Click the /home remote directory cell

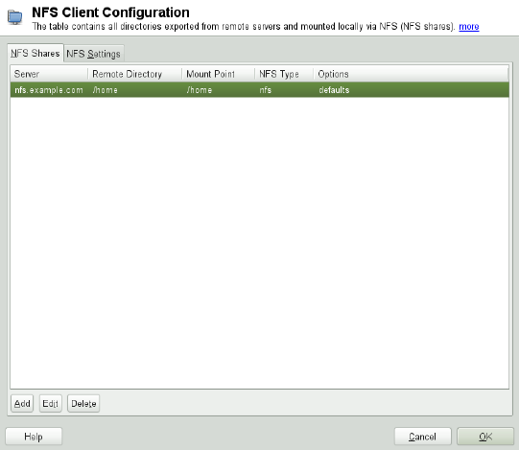point(105,90)
